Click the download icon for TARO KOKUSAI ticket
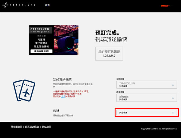Image resolution: width=181 pixels, height=138 pixels. [173, 85]
